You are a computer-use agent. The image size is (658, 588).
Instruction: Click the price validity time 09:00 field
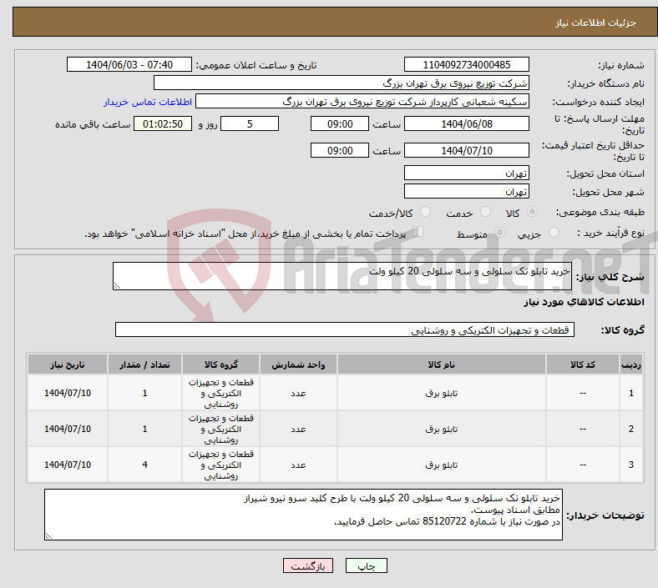click(340, 150)
